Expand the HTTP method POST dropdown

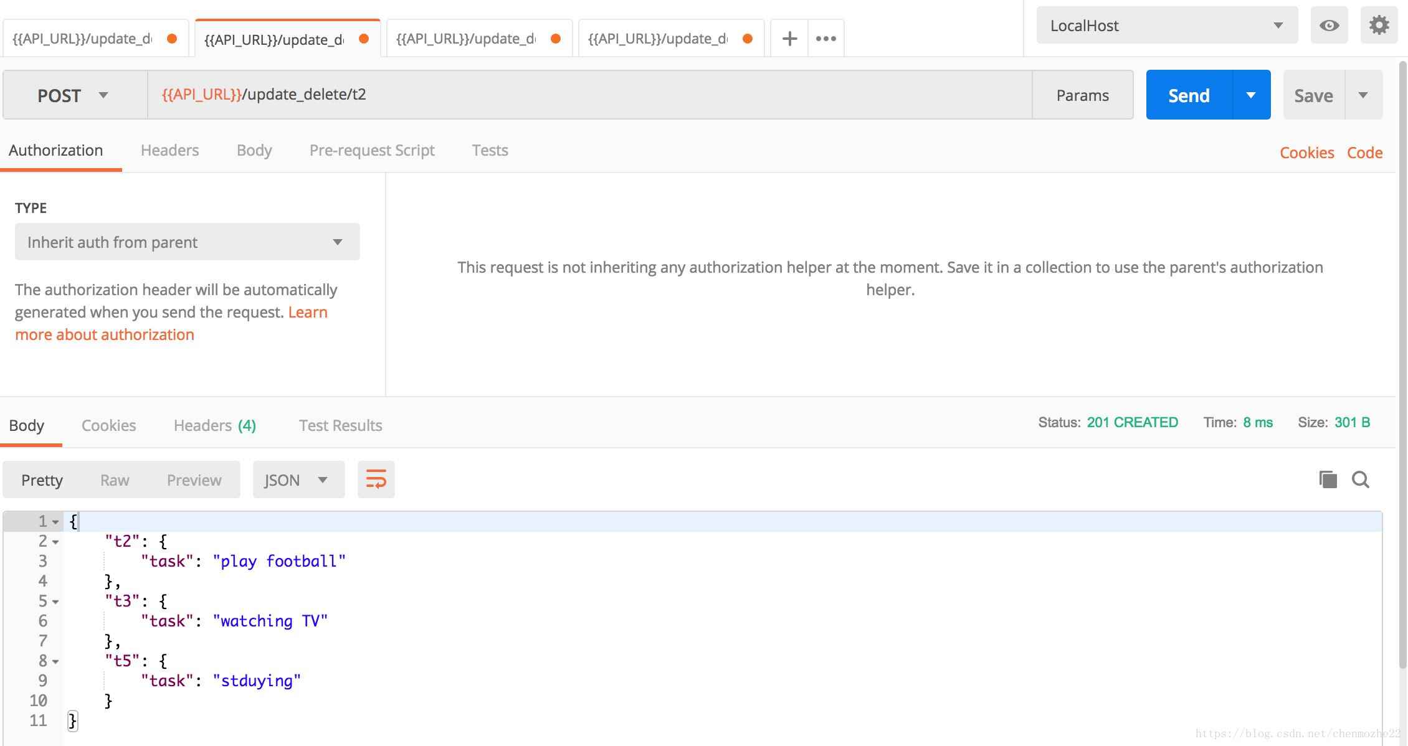100,93
